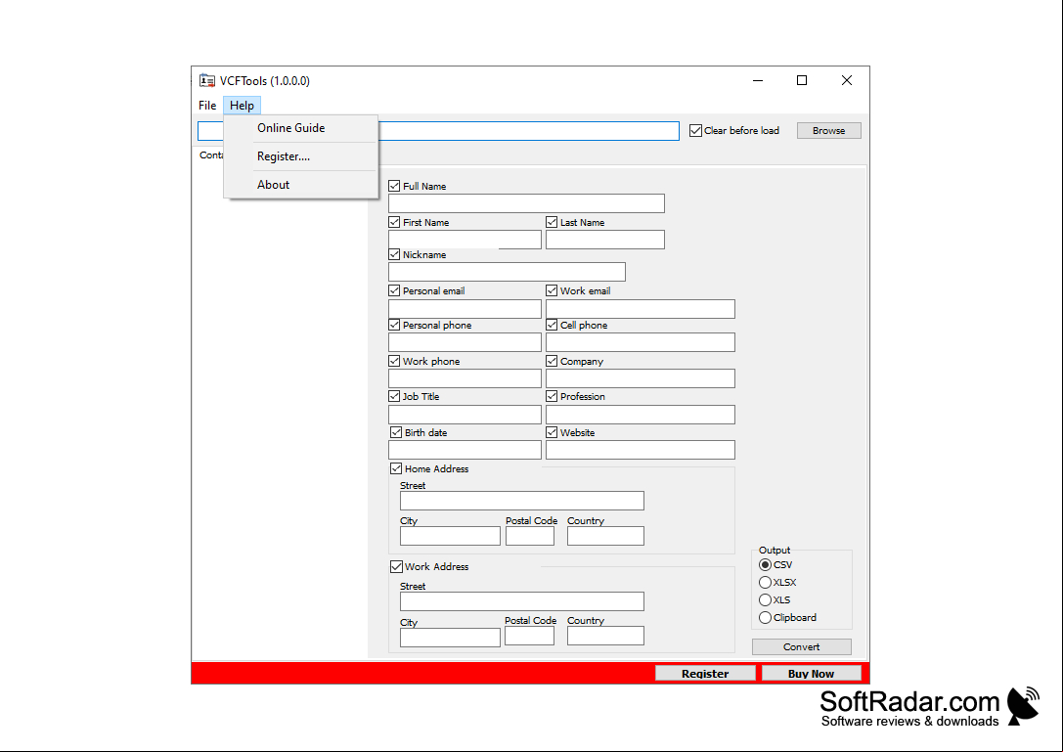The image size is (1063, 752).
Task: Click the Home Address Street field
Action: 522,501
